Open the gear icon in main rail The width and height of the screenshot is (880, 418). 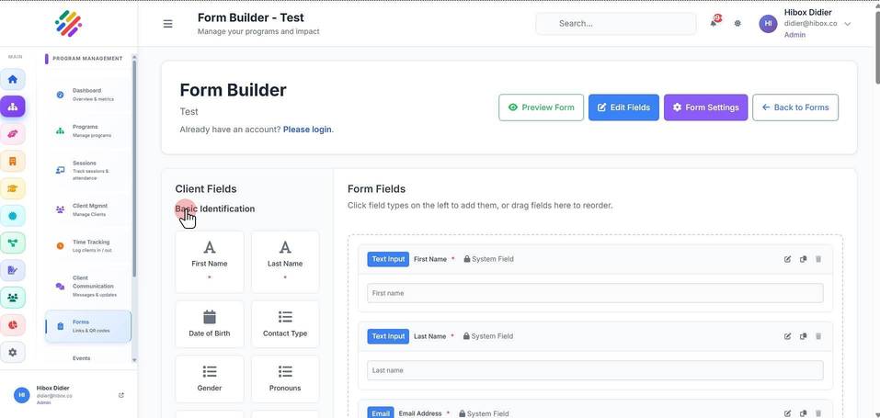coord(12,352)
